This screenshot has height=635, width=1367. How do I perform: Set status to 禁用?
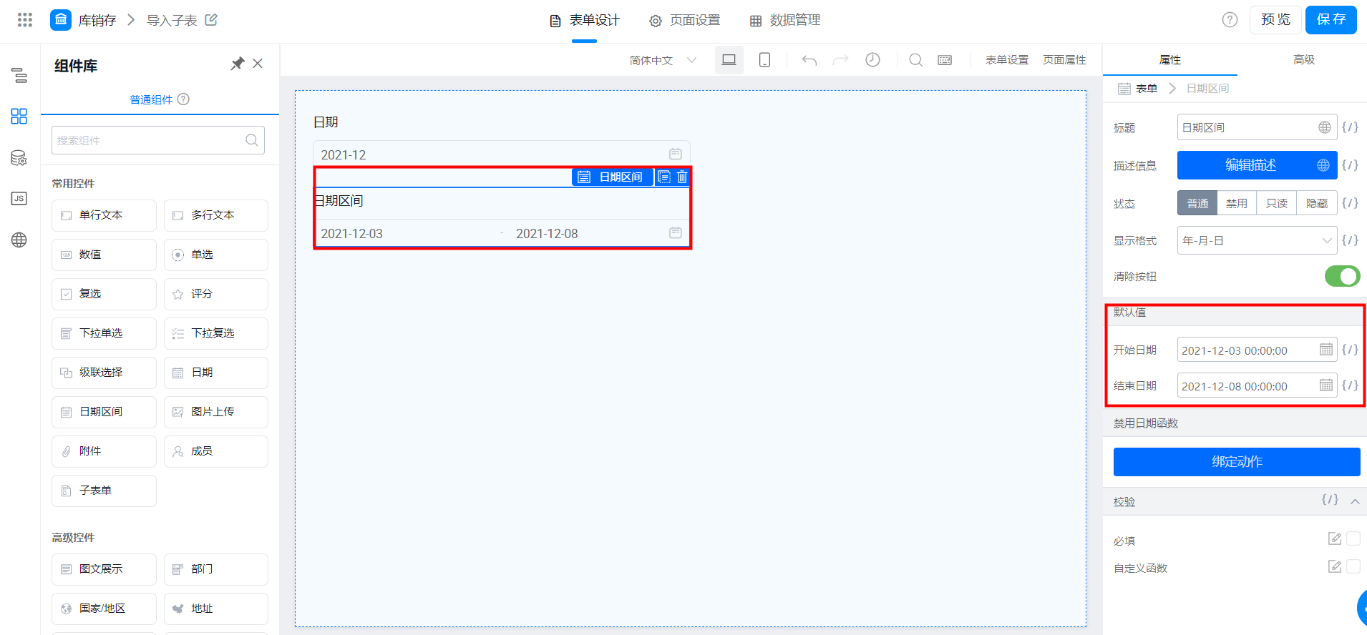click(1237, 203)
